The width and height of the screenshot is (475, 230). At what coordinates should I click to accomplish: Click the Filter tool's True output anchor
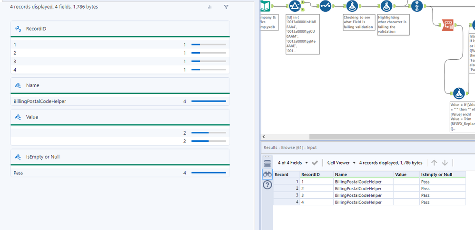click(303, 2)
